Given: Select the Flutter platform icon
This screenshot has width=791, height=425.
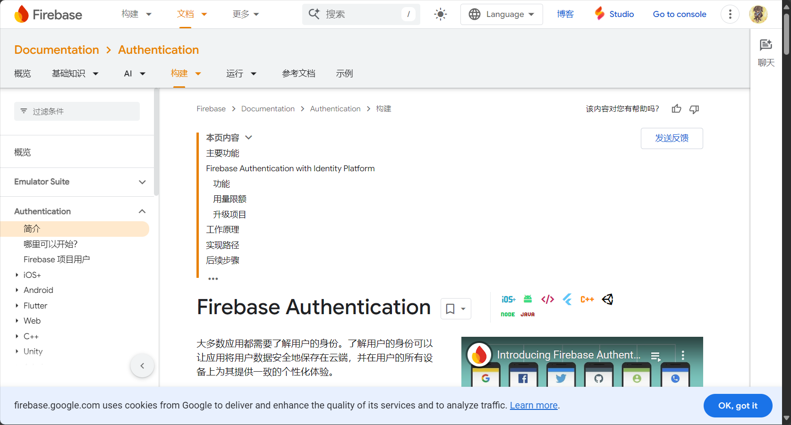Looking at the screenshot, I should click(x=568, y=299).
